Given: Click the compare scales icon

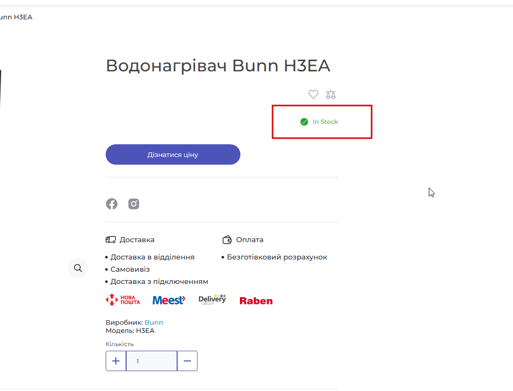Looking at the screenshot, I should click(330, 94).
